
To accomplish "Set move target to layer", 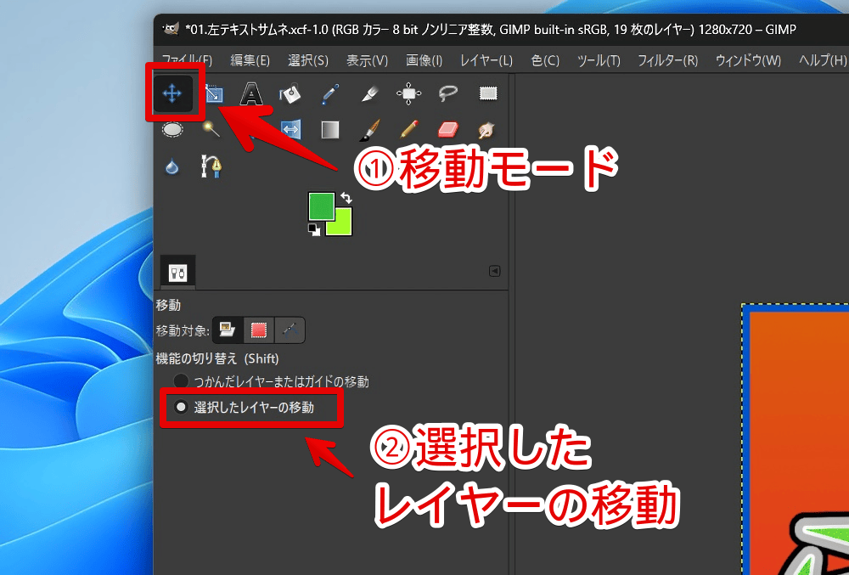I will coord(228,330).
